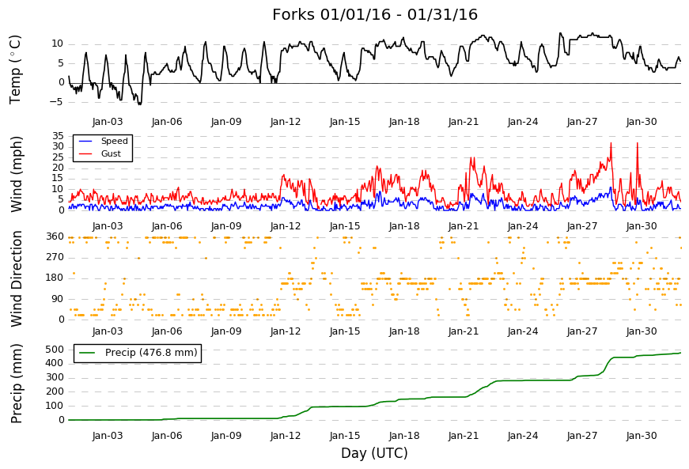689x469 pixels.
Task: Click Jan-21 tick under wind speed chart
Action: (464, 226)
